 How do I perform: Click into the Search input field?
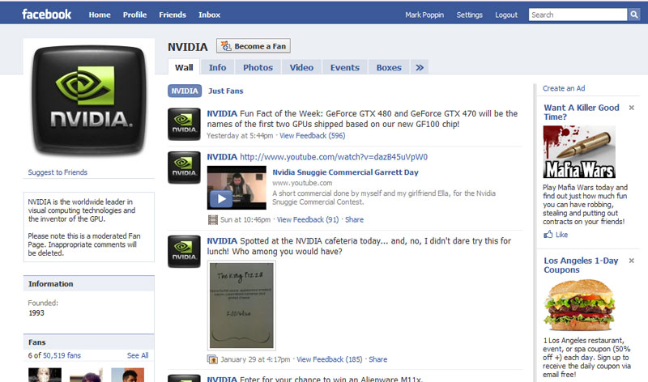pyautogui.click(x=578, y=15)
